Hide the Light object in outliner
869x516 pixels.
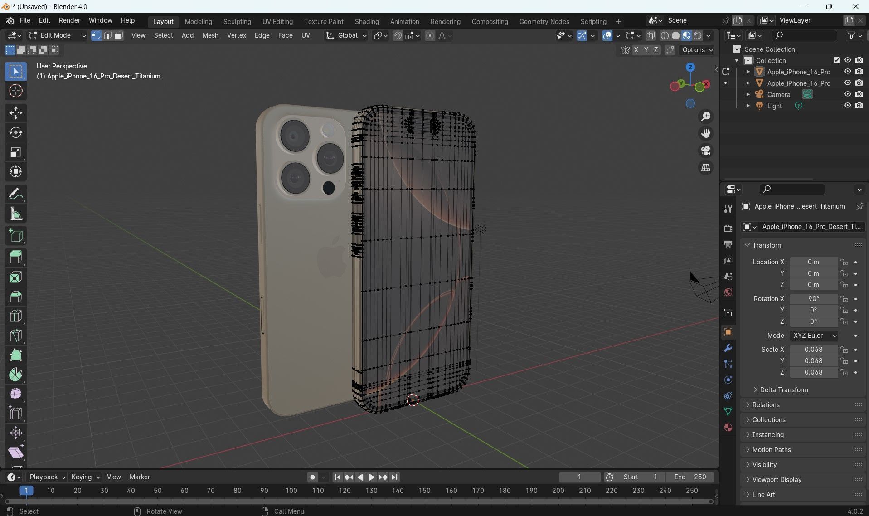(847, 106)
